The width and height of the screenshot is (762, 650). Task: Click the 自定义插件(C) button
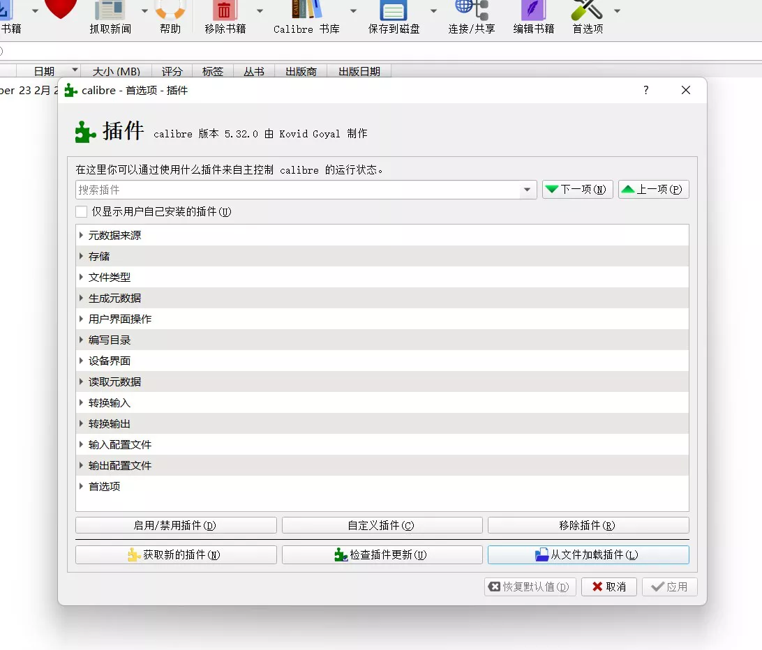click(x=382, y=525)
